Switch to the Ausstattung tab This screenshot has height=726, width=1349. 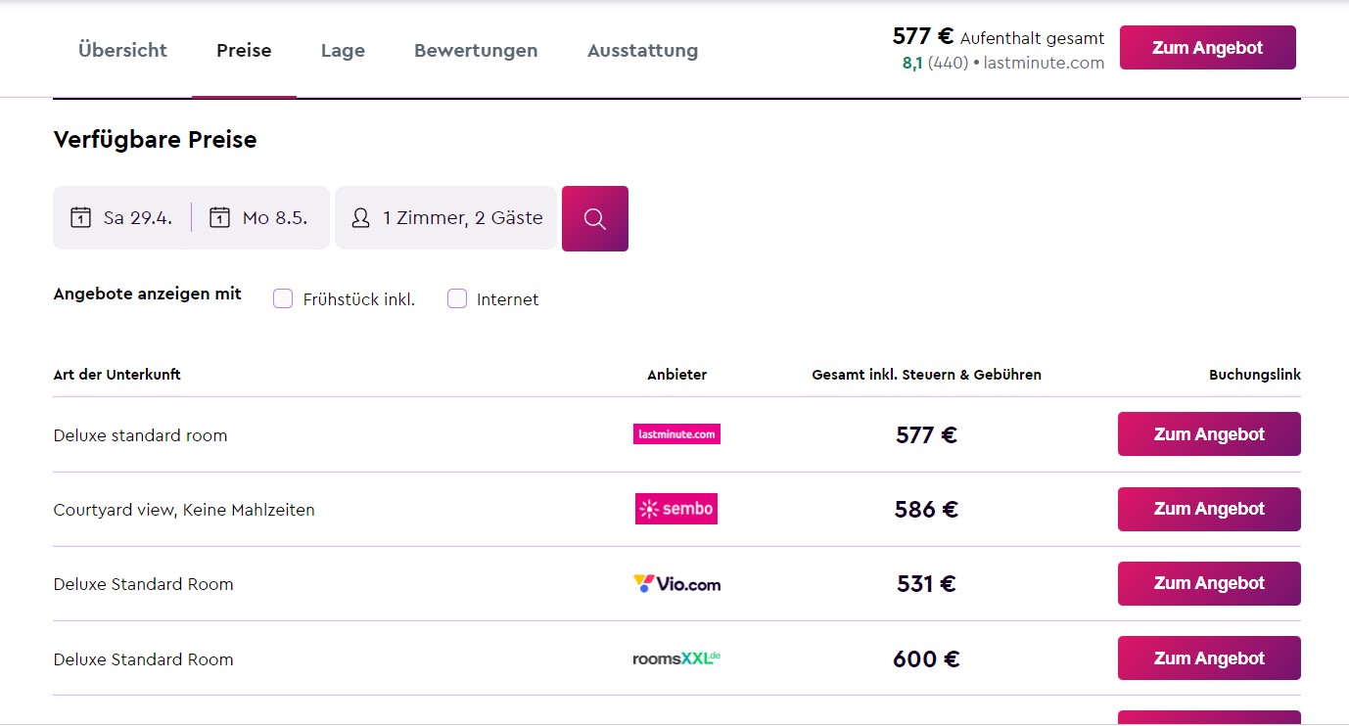click(642, 50)
